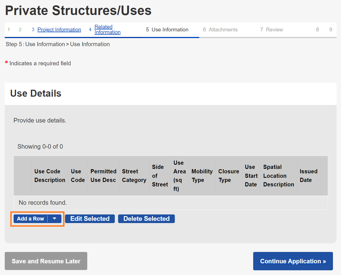Go back to step 1 in the progress bar
Viewport: 341px width, 275px height.
point(9,30)
